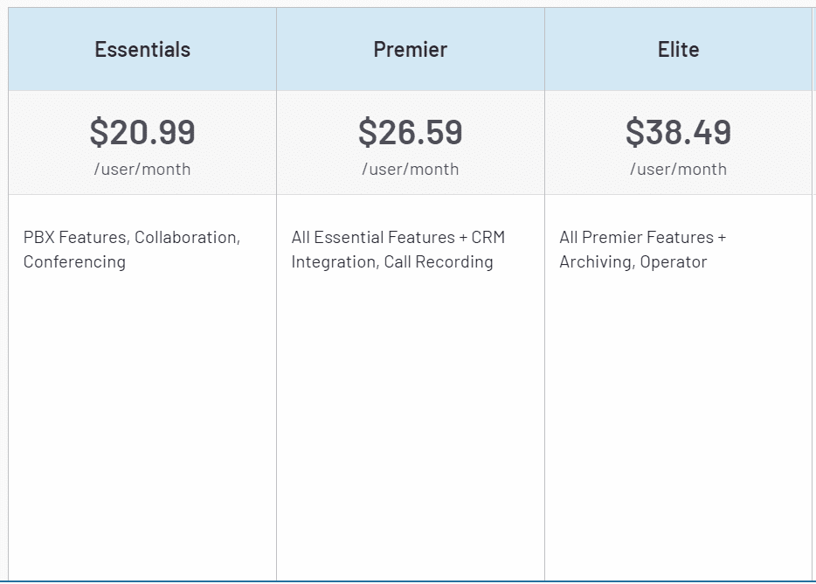Click All Premier Features + text

(x=643, y=238)
